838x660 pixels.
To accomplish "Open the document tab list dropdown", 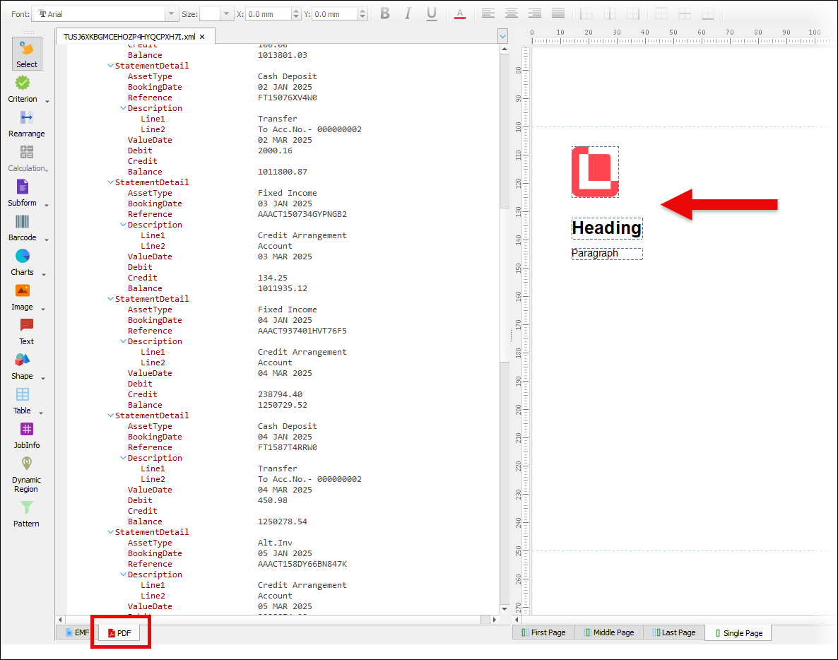I will pos(502,36).
